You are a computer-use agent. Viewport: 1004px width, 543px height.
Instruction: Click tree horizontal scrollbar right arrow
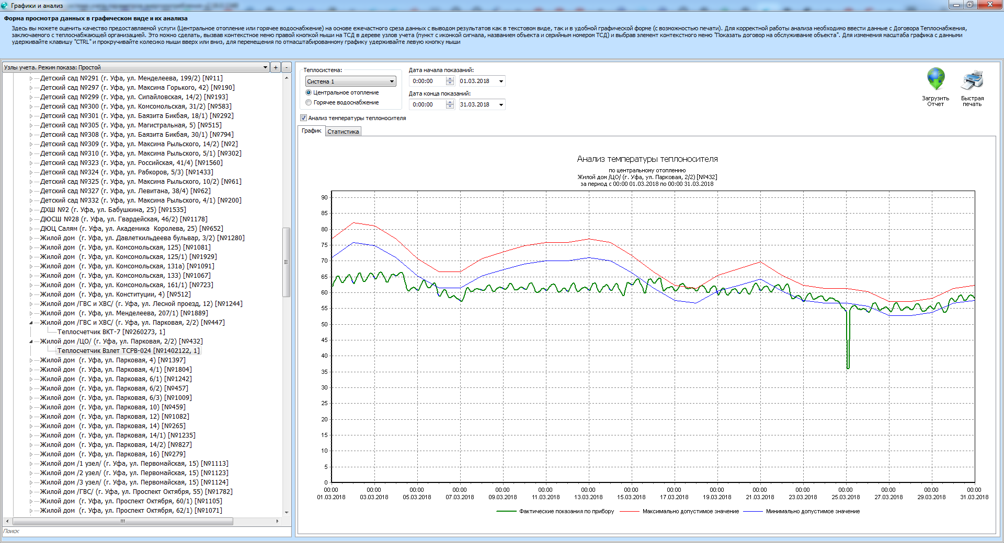pos(278,521)
